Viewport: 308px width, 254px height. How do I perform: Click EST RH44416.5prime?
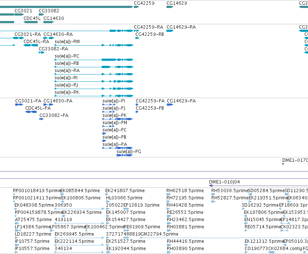185,241
